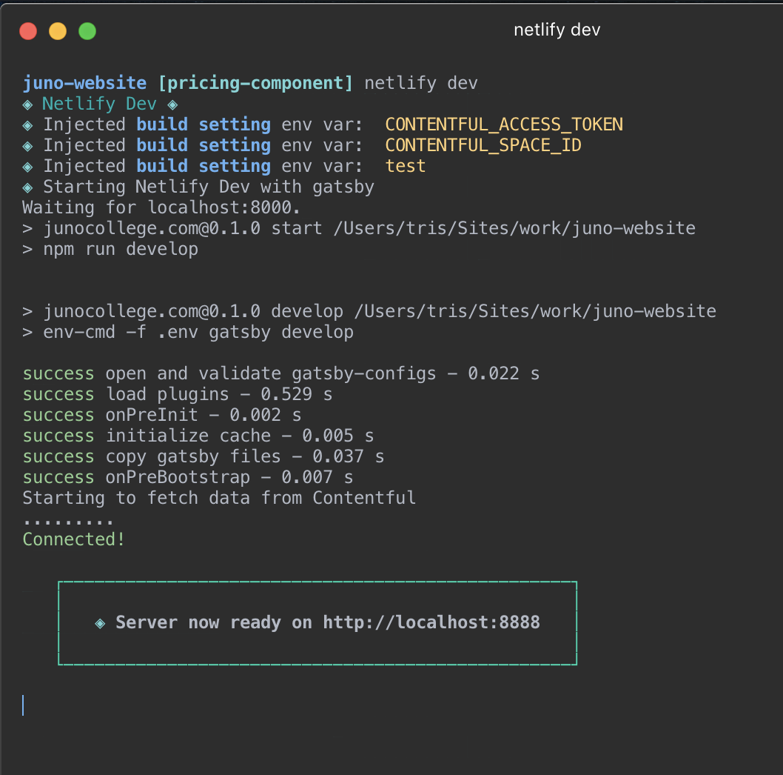Click the diamond icon before 'Starting Netlify Dev'
Screen dimensions: 783x775
[x=28, y=187]
